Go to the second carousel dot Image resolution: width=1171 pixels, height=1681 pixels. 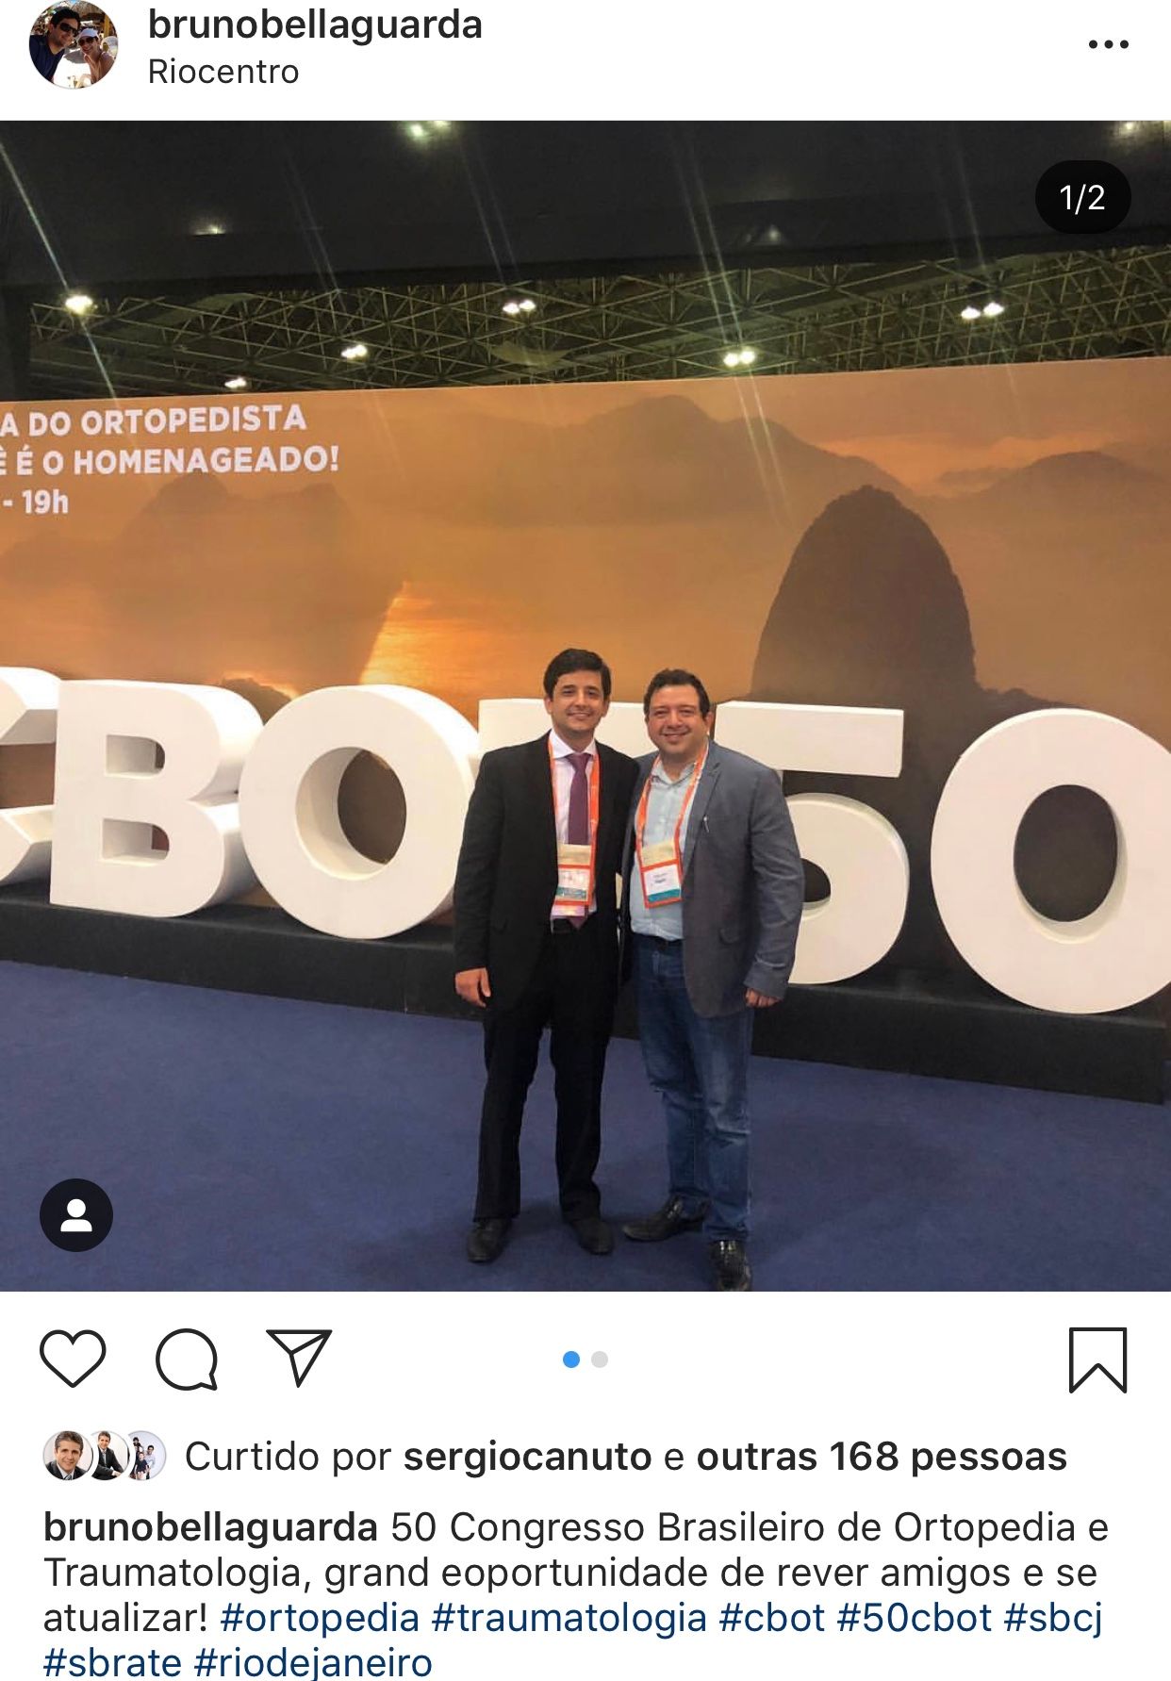click(x=600, y=1360)
